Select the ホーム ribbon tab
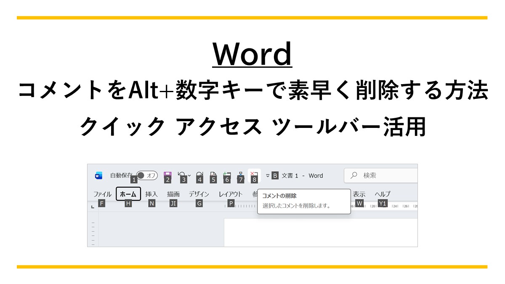 coord(128,194)
